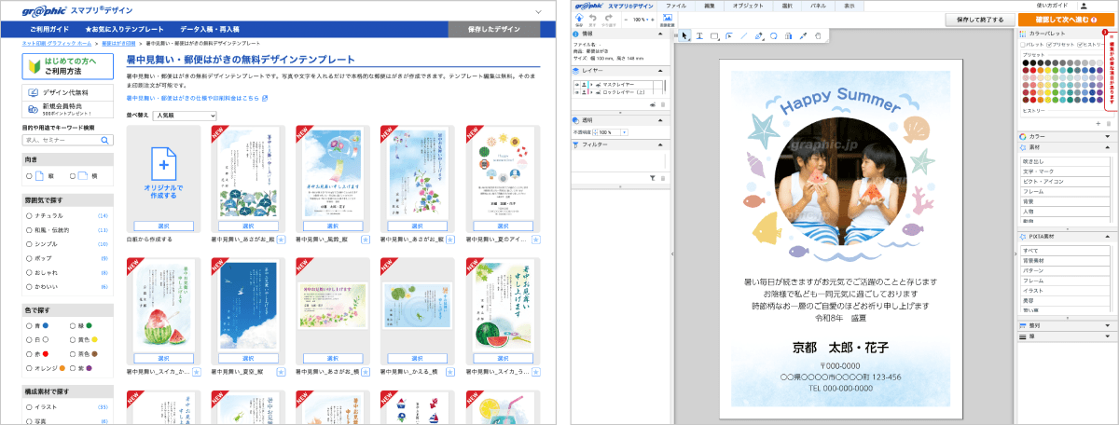The width and height of the screenshot is (1119, 425).
Task: Click the filter funnel icon at the panel bottom
Action: click(653, 178)
